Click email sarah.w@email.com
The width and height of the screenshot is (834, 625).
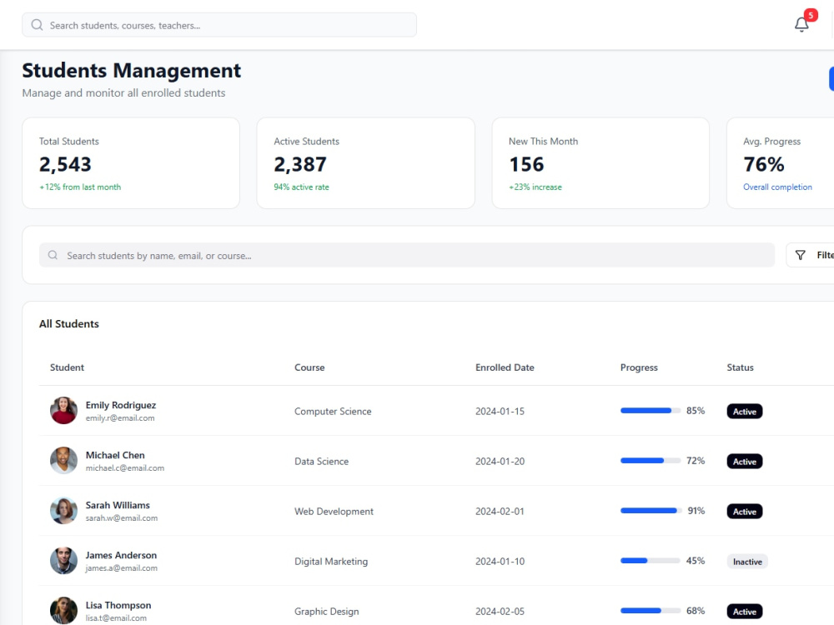tap(122, 517)
